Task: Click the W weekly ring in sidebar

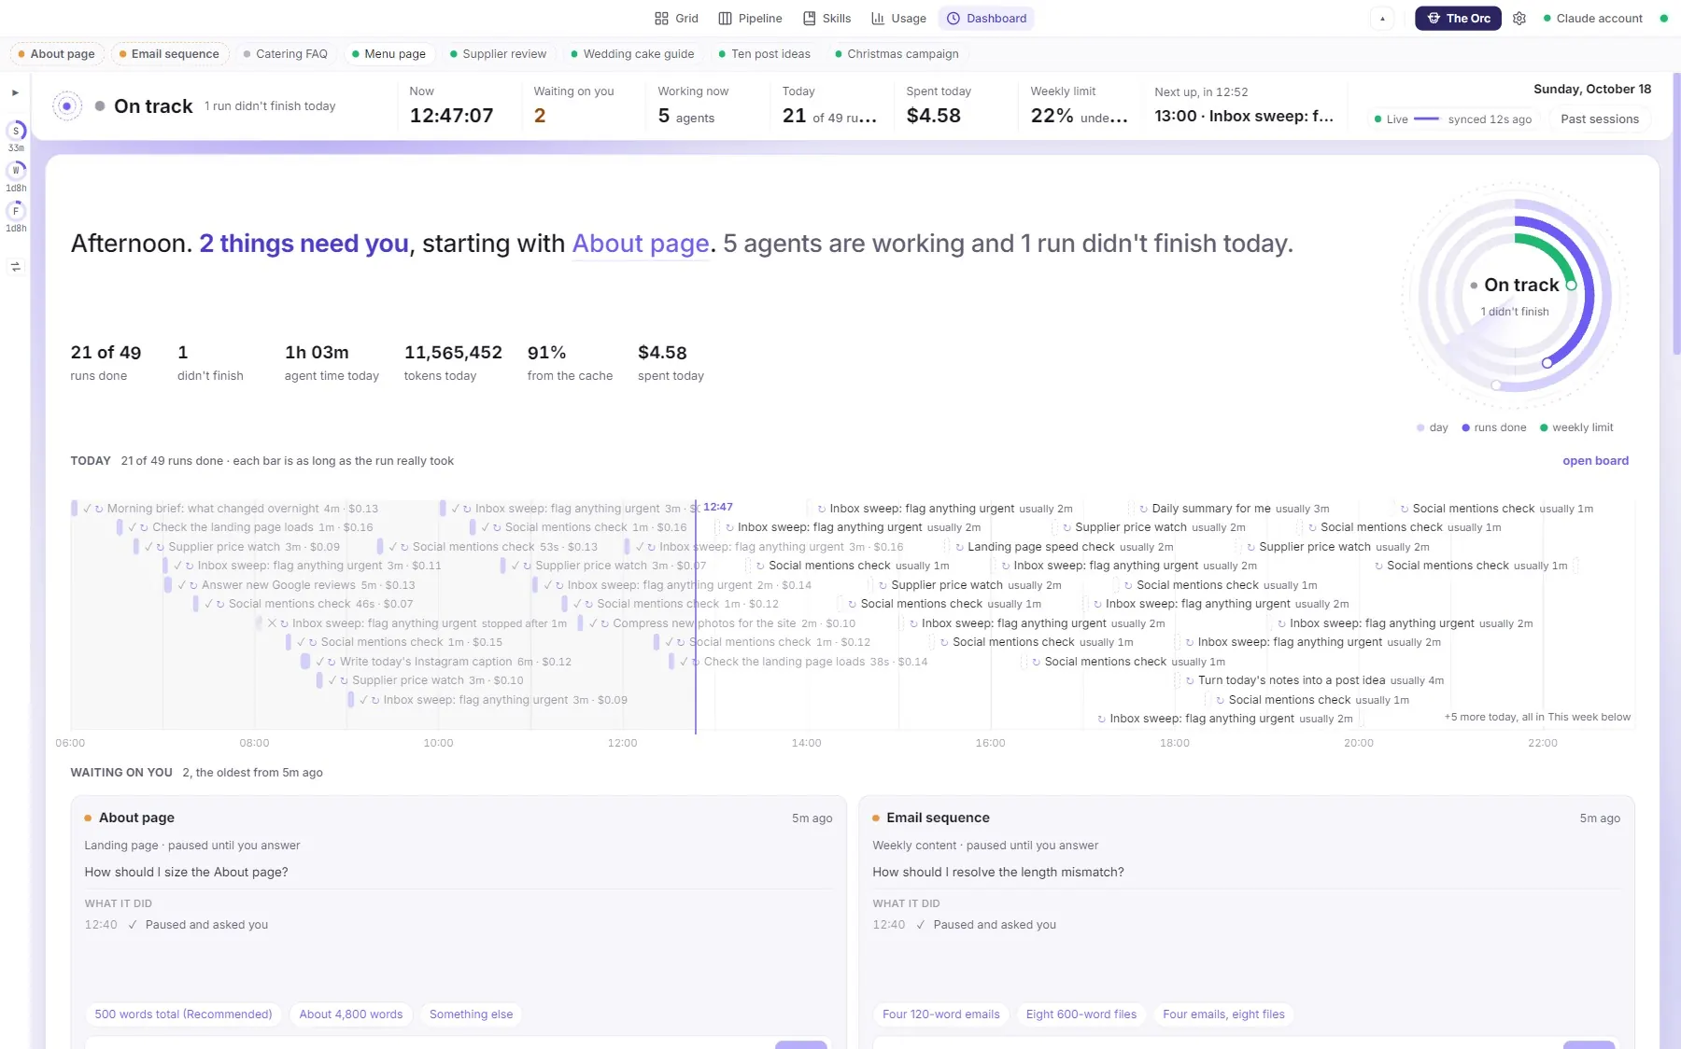Action: pos(16,171)
